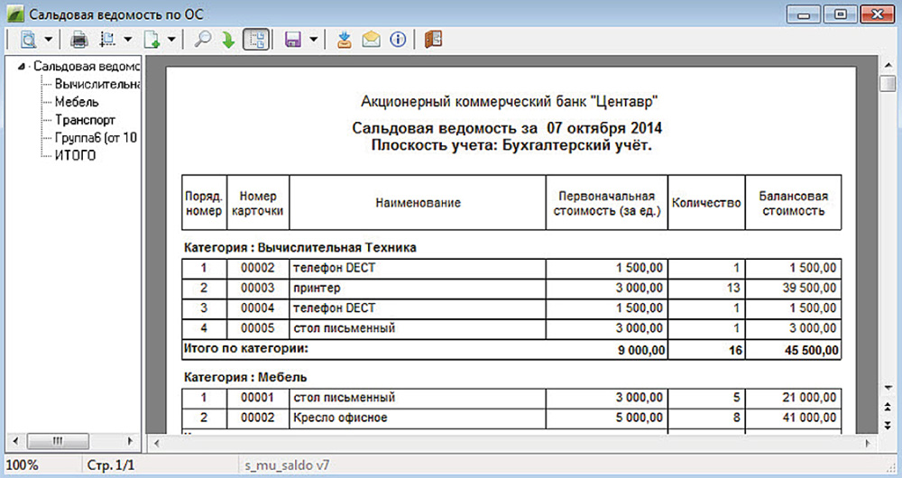Click the printer icon to print
This screenshot has height=478, width=902.
(x=79, y=39)
